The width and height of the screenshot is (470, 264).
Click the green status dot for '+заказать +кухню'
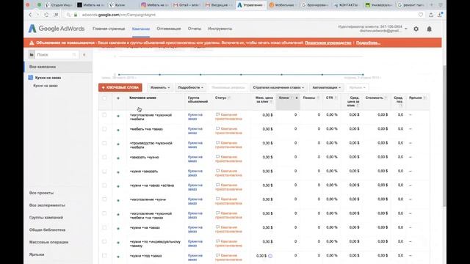(118, 158)
